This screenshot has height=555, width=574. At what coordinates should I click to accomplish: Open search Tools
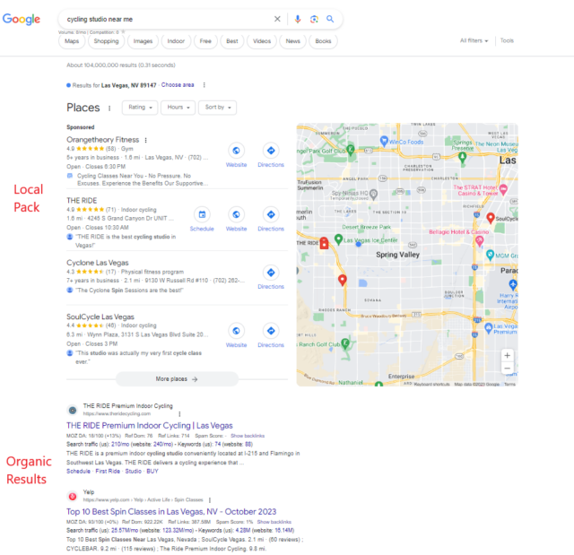tap(507, 40)
